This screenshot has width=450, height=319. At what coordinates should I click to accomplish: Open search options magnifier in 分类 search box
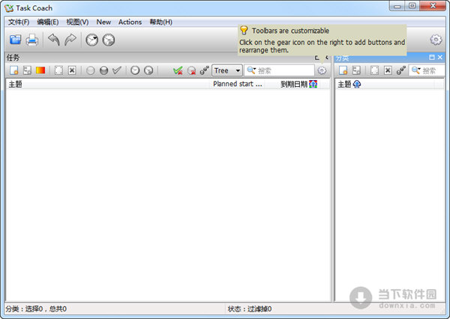pyautogui.click(x=416, y=70)
